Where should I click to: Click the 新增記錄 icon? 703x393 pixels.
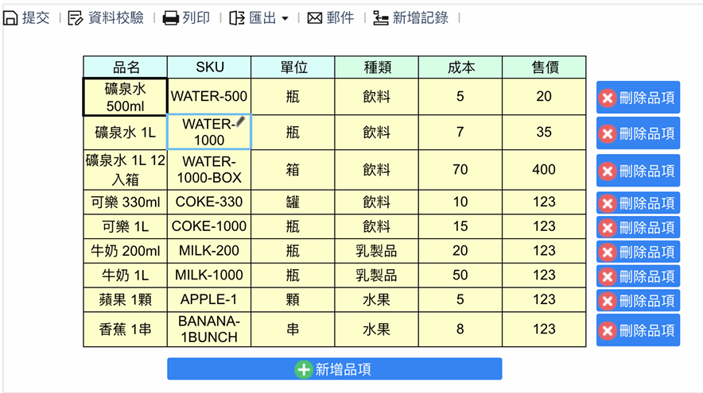point(381,18)
